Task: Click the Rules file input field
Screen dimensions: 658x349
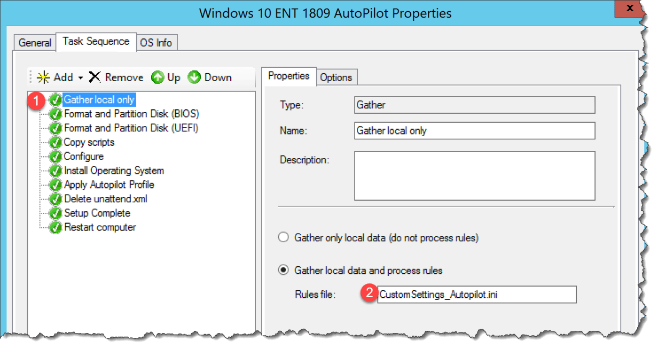Action: click(x=475, y=295)
